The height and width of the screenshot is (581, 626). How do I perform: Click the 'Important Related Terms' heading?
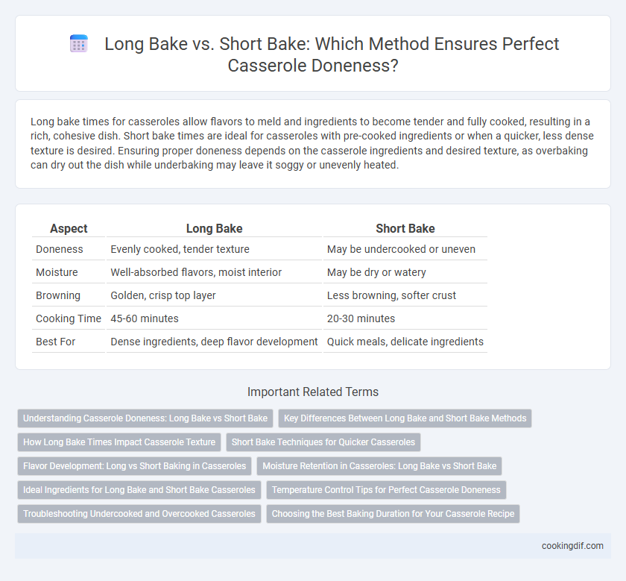(313, 392)
